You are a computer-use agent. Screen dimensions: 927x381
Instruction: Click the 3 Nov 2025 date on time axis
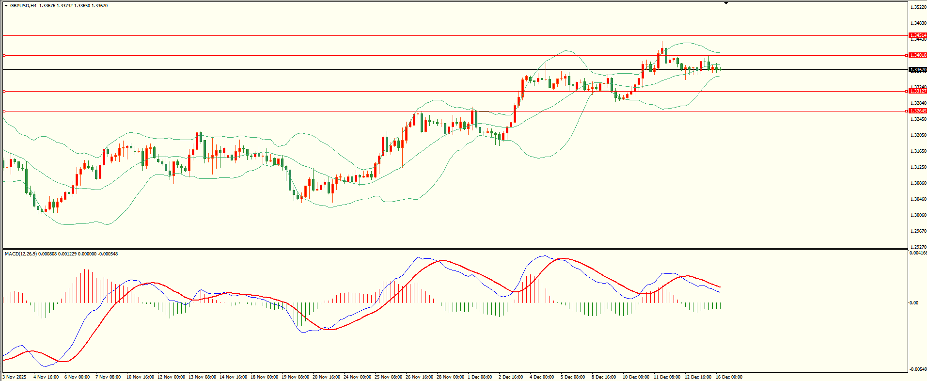coord(15,377)
